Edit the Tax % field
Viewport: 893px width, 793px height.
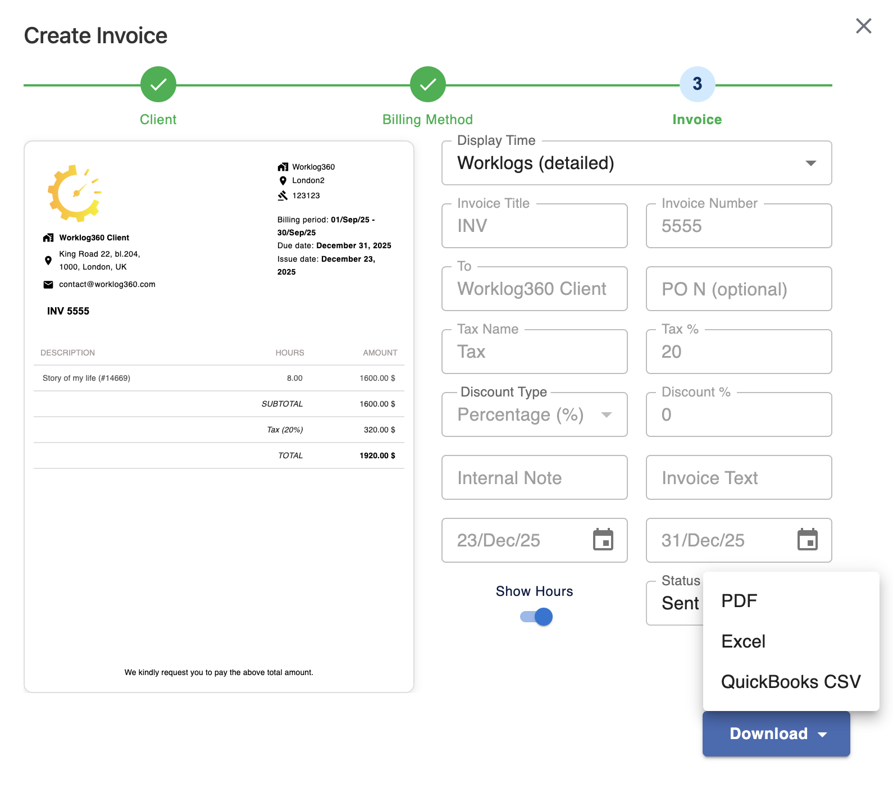pos(739,352)
